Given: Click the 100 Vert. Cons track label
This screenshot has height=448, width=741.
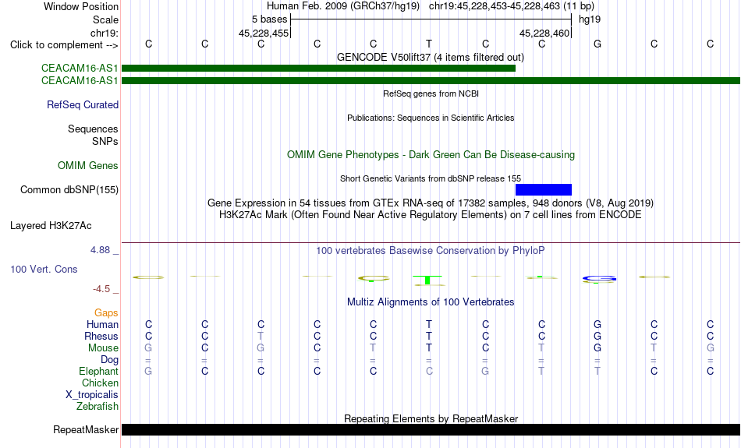Looking at the screenshot, I should tap(44, 269).
